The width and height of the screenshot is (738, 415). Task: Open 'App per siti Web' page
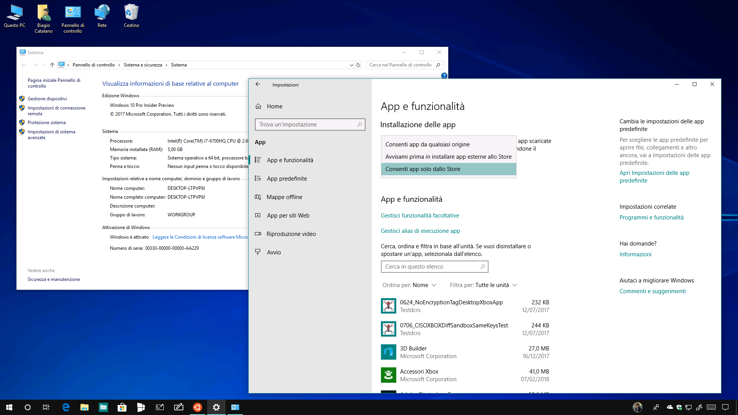[288, 216]
